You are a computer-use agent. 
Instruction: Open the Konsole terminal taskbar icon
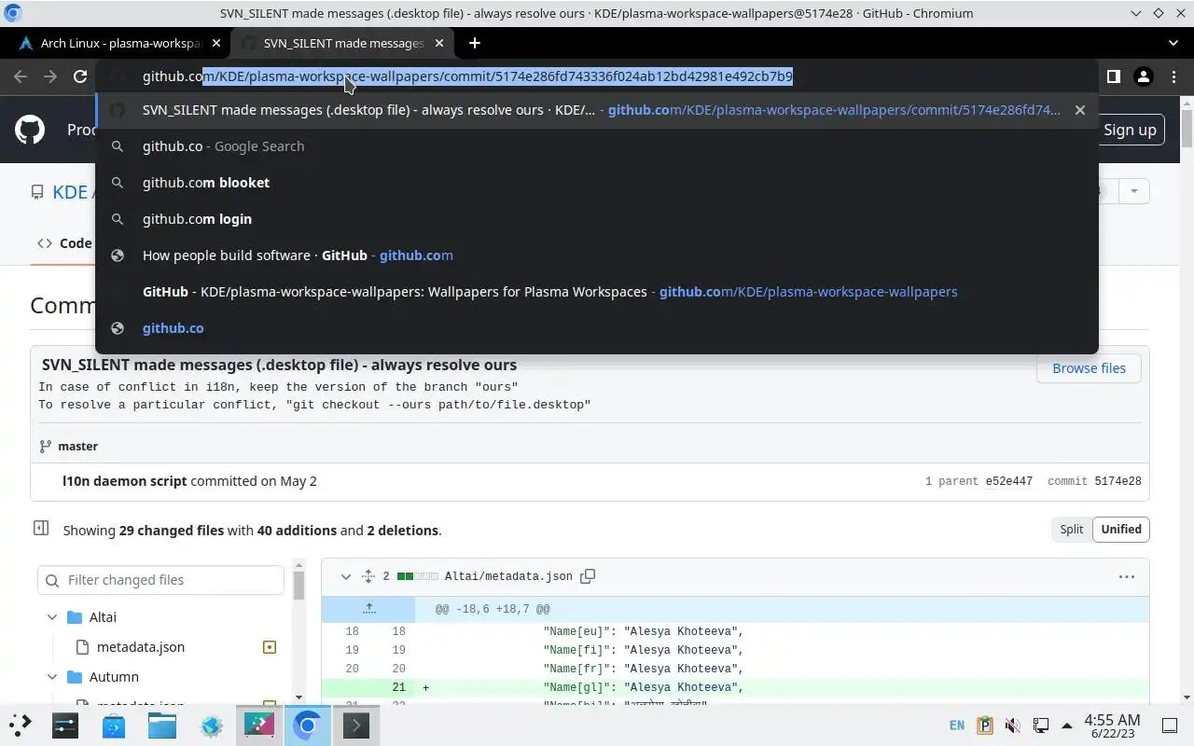(356, 725)
